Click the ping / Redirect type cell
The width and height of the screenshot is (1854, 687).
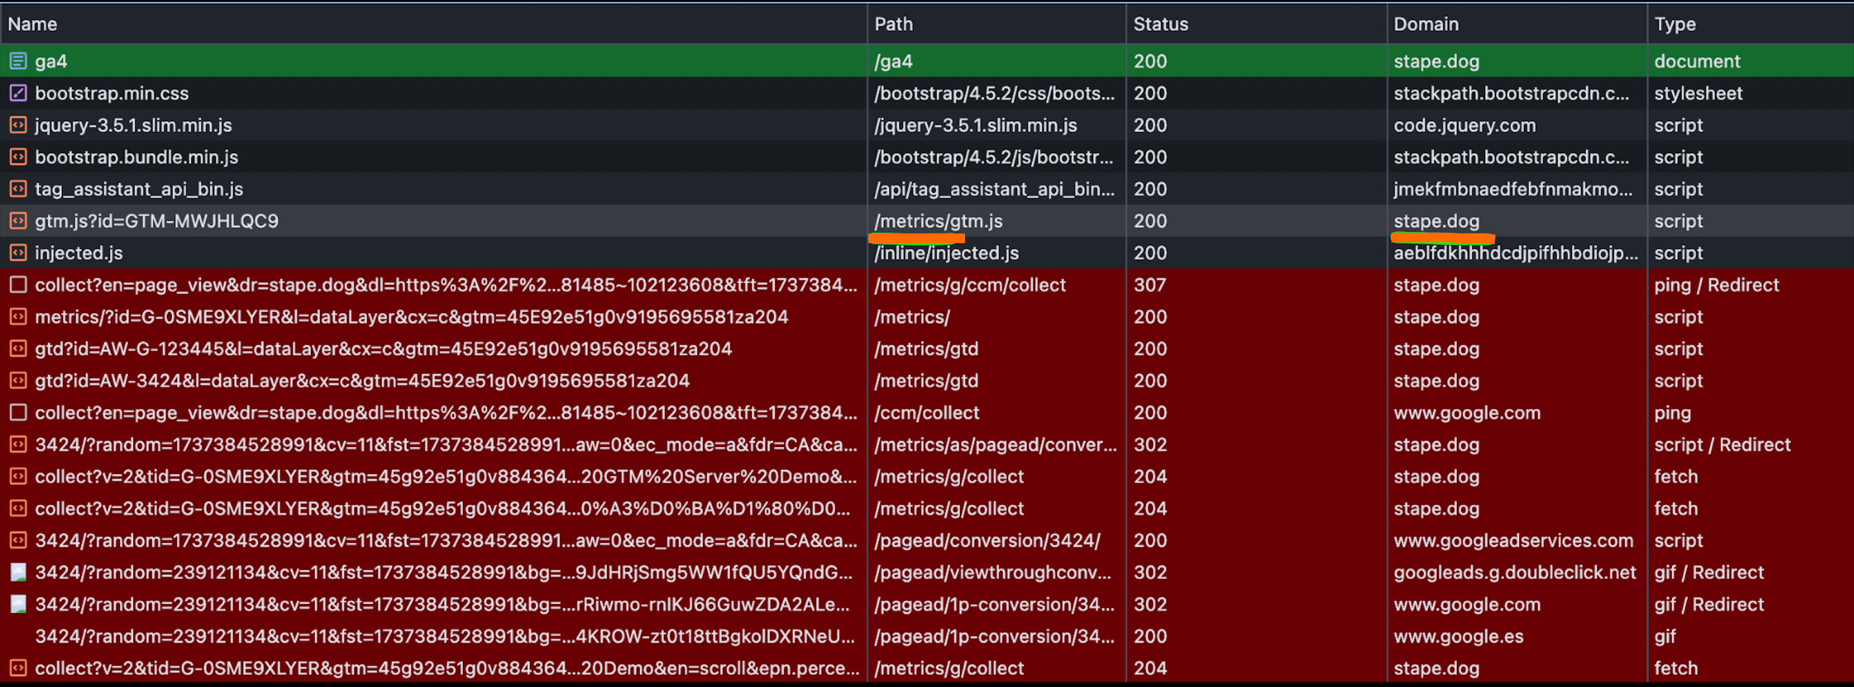[1716, 285]
